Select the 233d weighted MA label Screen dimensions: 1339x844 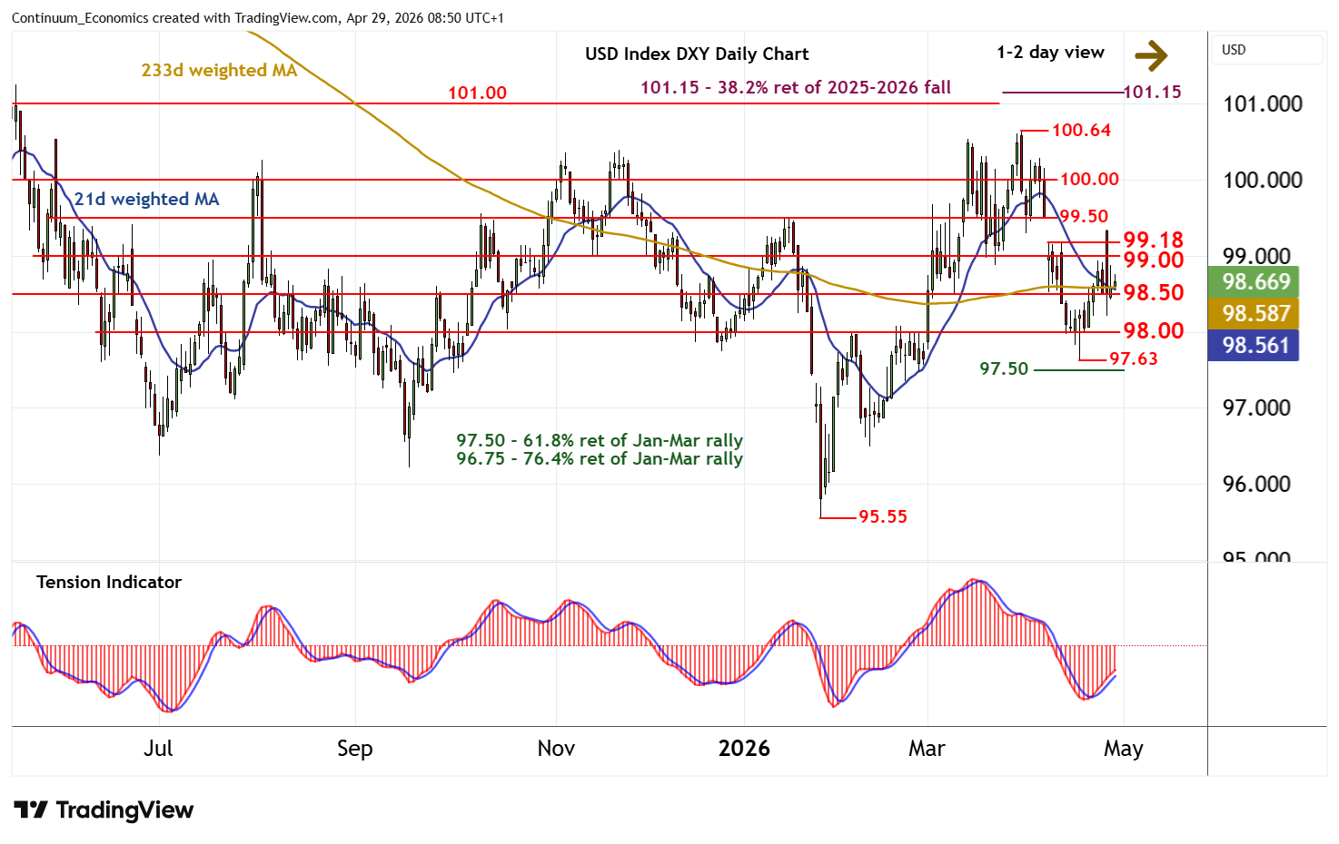(x=219, y=70)
